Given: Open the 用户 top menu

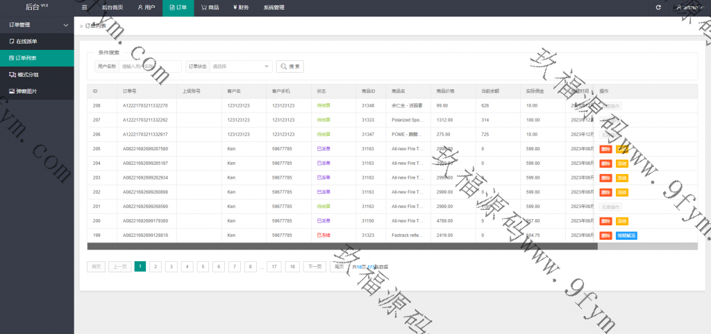Looking at the screenshot, I should (146, 8).
